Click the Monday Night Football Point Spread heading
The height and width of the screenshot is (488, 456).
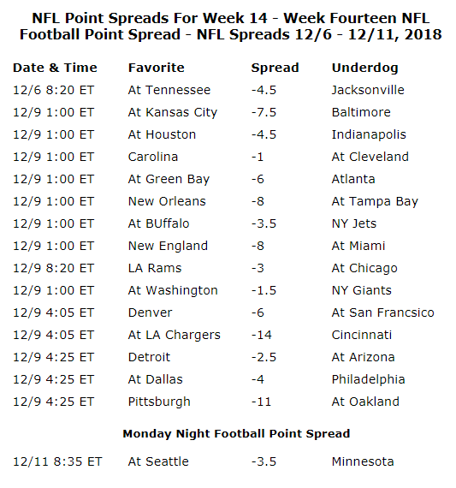[236, 434]
